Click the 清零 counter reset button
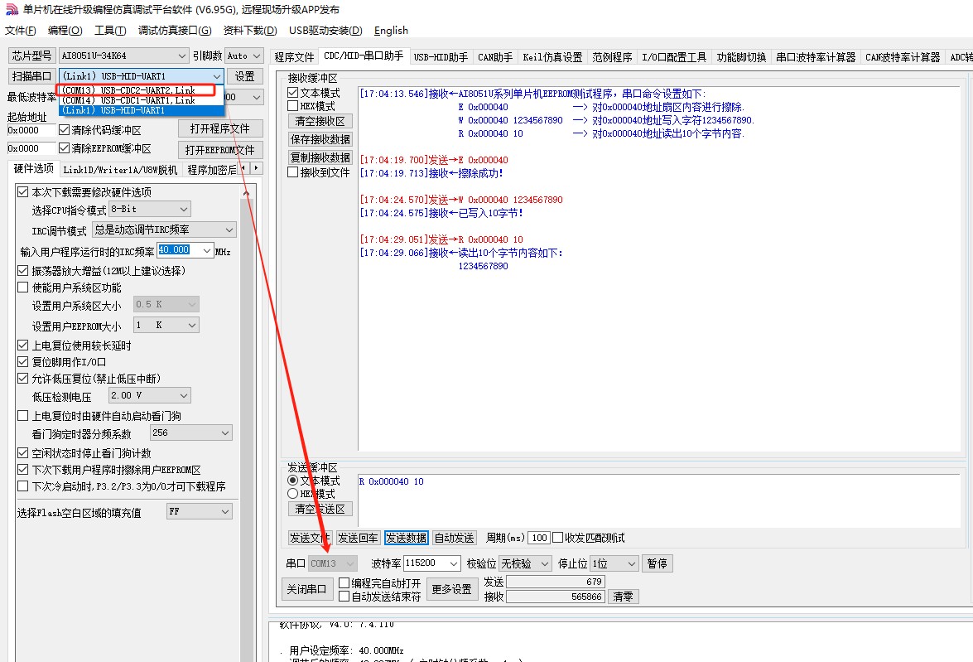The image size is (973, 662). click(x=623, y=597)
